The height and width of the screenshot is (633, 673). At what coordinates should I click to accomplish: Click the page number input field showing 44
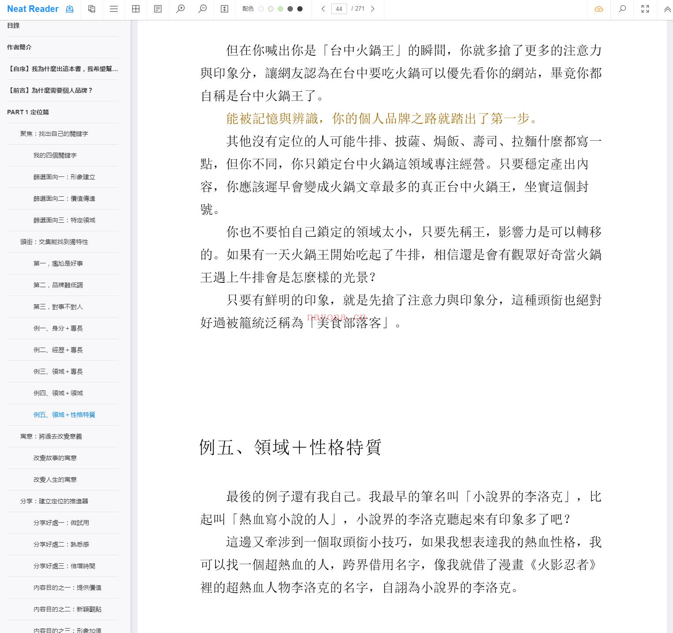[x=339, y=9]
